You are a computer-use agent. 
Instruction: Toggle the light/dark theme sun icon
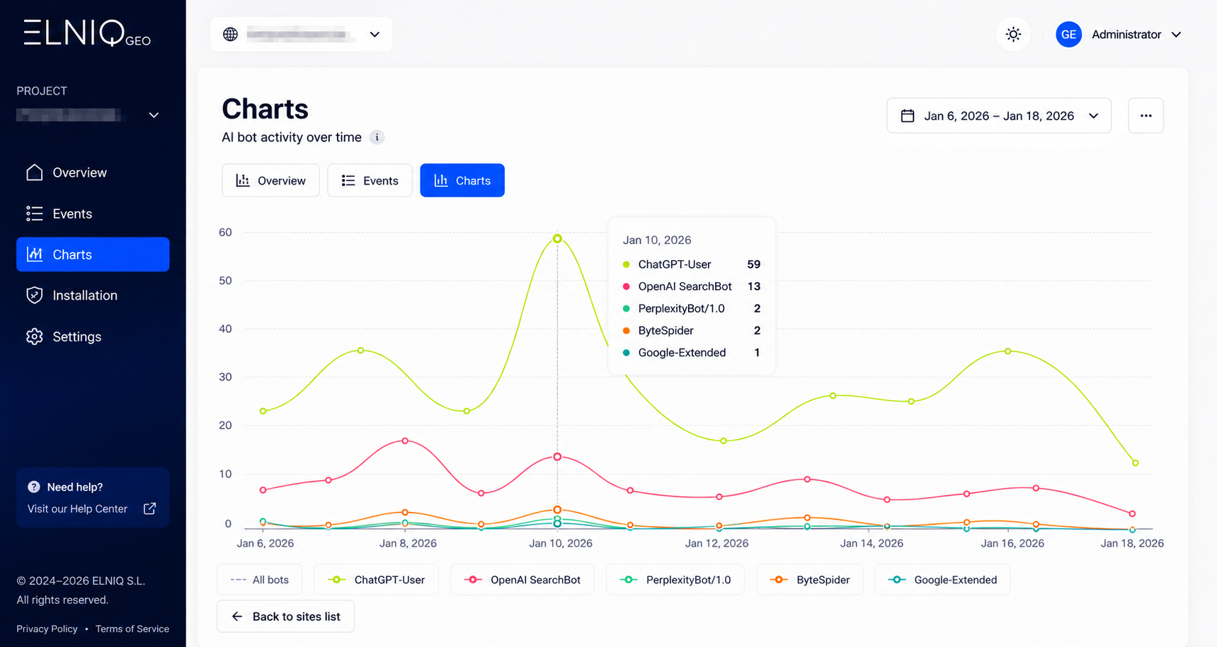tap(1013, 34)
